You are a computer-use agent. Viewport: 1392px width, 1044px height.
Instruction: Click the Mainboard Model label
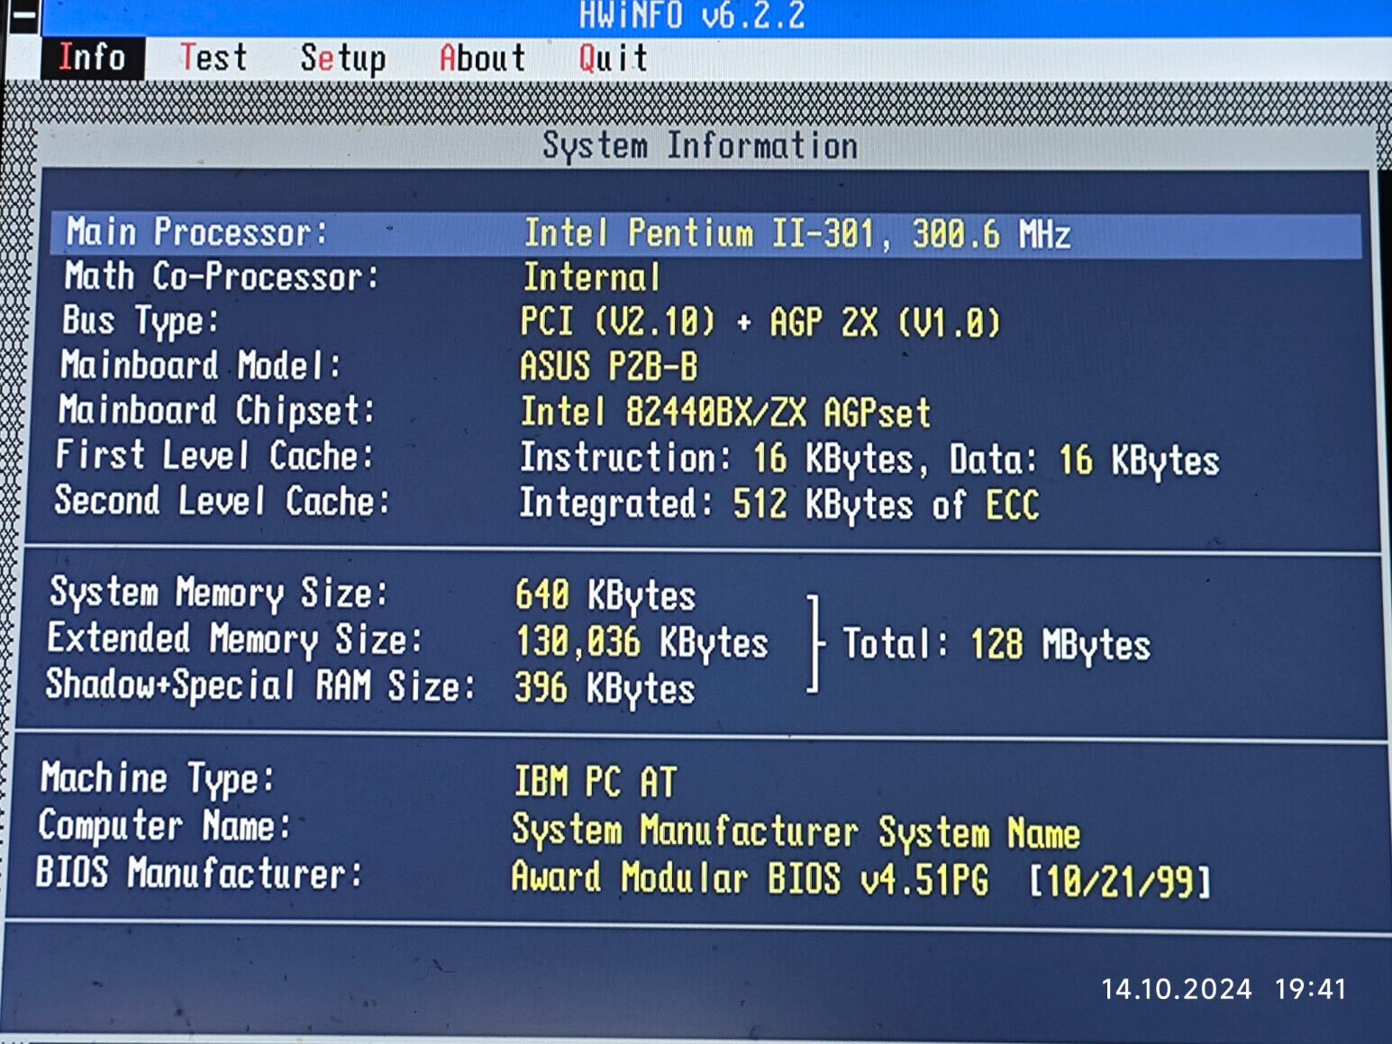coord(201,366)
